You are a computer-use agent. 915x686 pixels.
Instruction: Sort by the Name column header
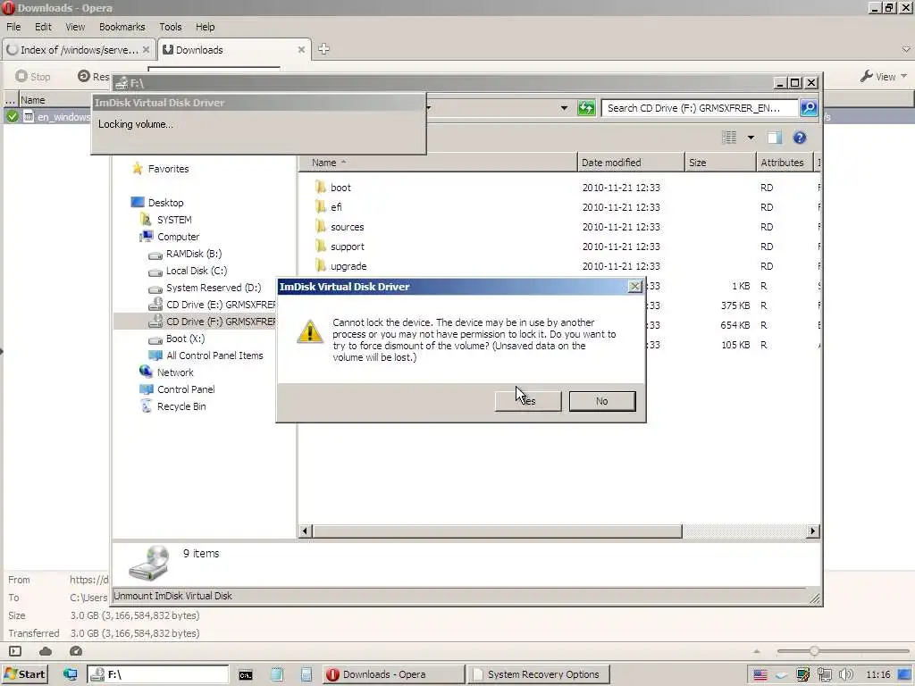(438, 163)
